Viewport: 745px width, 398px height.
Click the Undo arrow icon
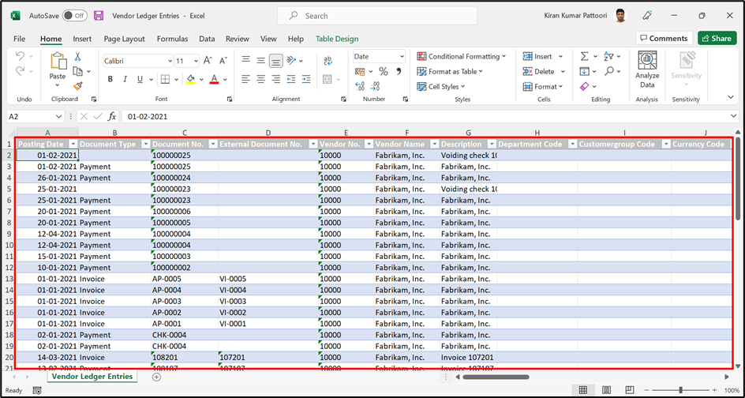click(x=20, y=56)
